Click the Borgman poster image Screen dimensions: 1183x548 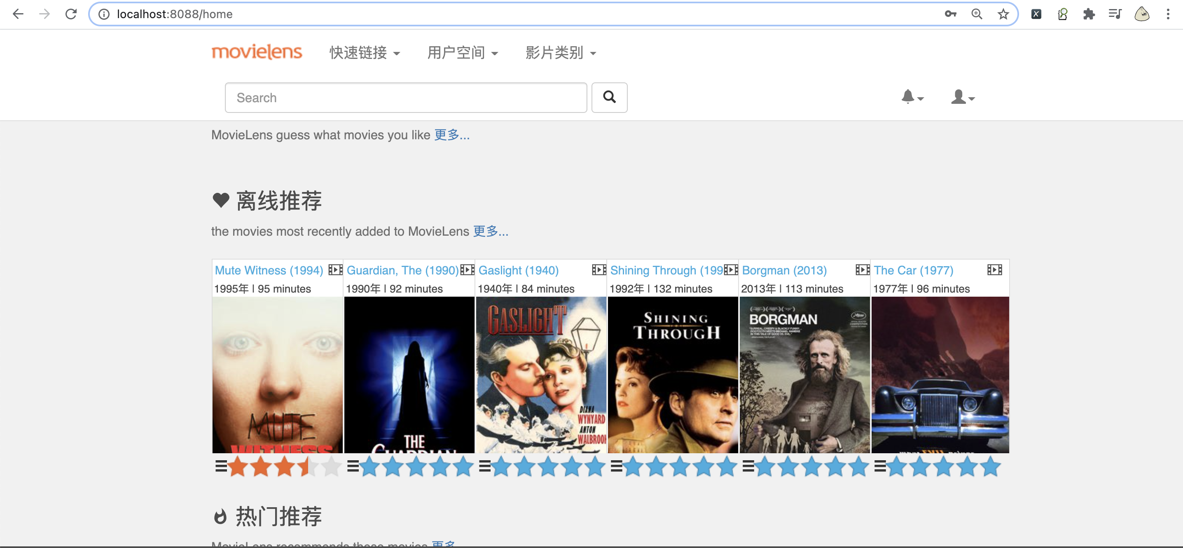coord(804,375)
